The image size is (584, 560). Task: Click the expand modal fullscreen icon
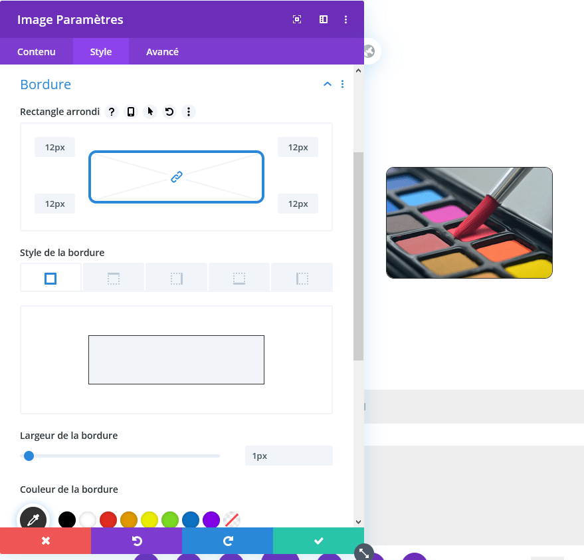pos(297,19)
